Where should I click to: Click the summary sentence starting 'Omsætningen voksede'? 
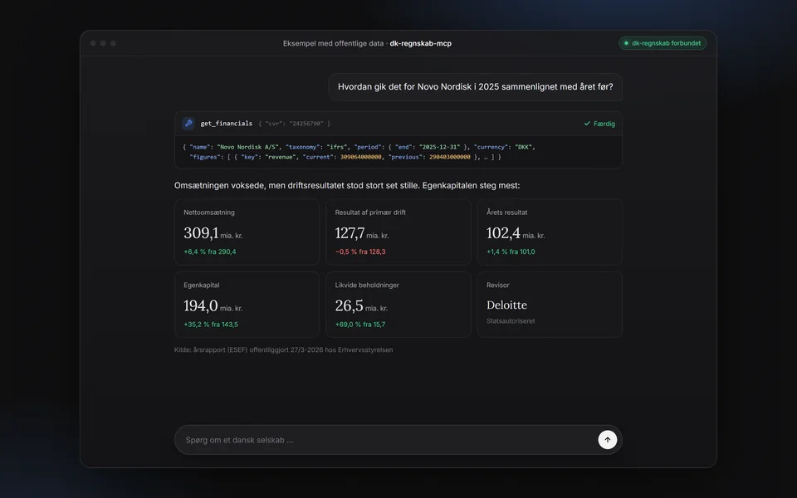coord(347,185)
